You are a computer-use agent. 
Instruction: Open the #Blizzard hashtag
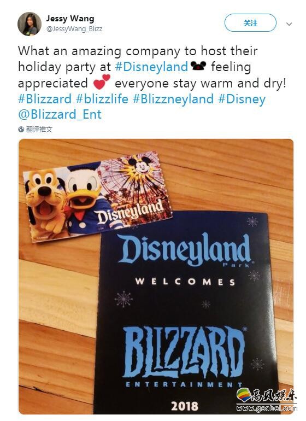pyautogui.click(x=45, y=99)
